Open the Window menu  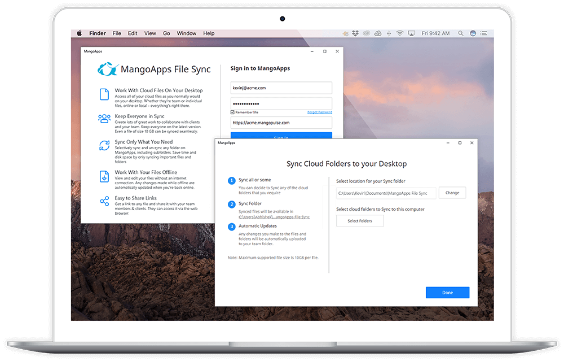pyautogui.click(x=186, y=33)
